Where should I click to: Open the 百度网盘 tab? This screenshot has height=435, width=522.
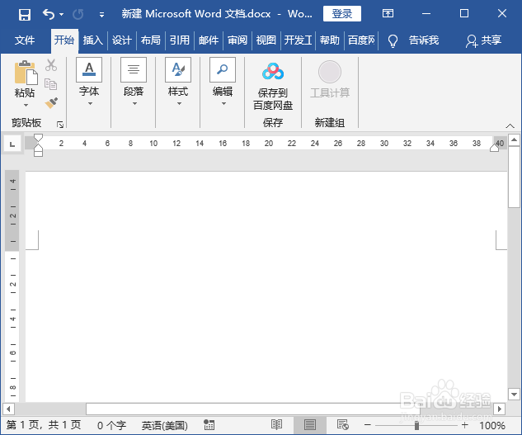point(361,40)
